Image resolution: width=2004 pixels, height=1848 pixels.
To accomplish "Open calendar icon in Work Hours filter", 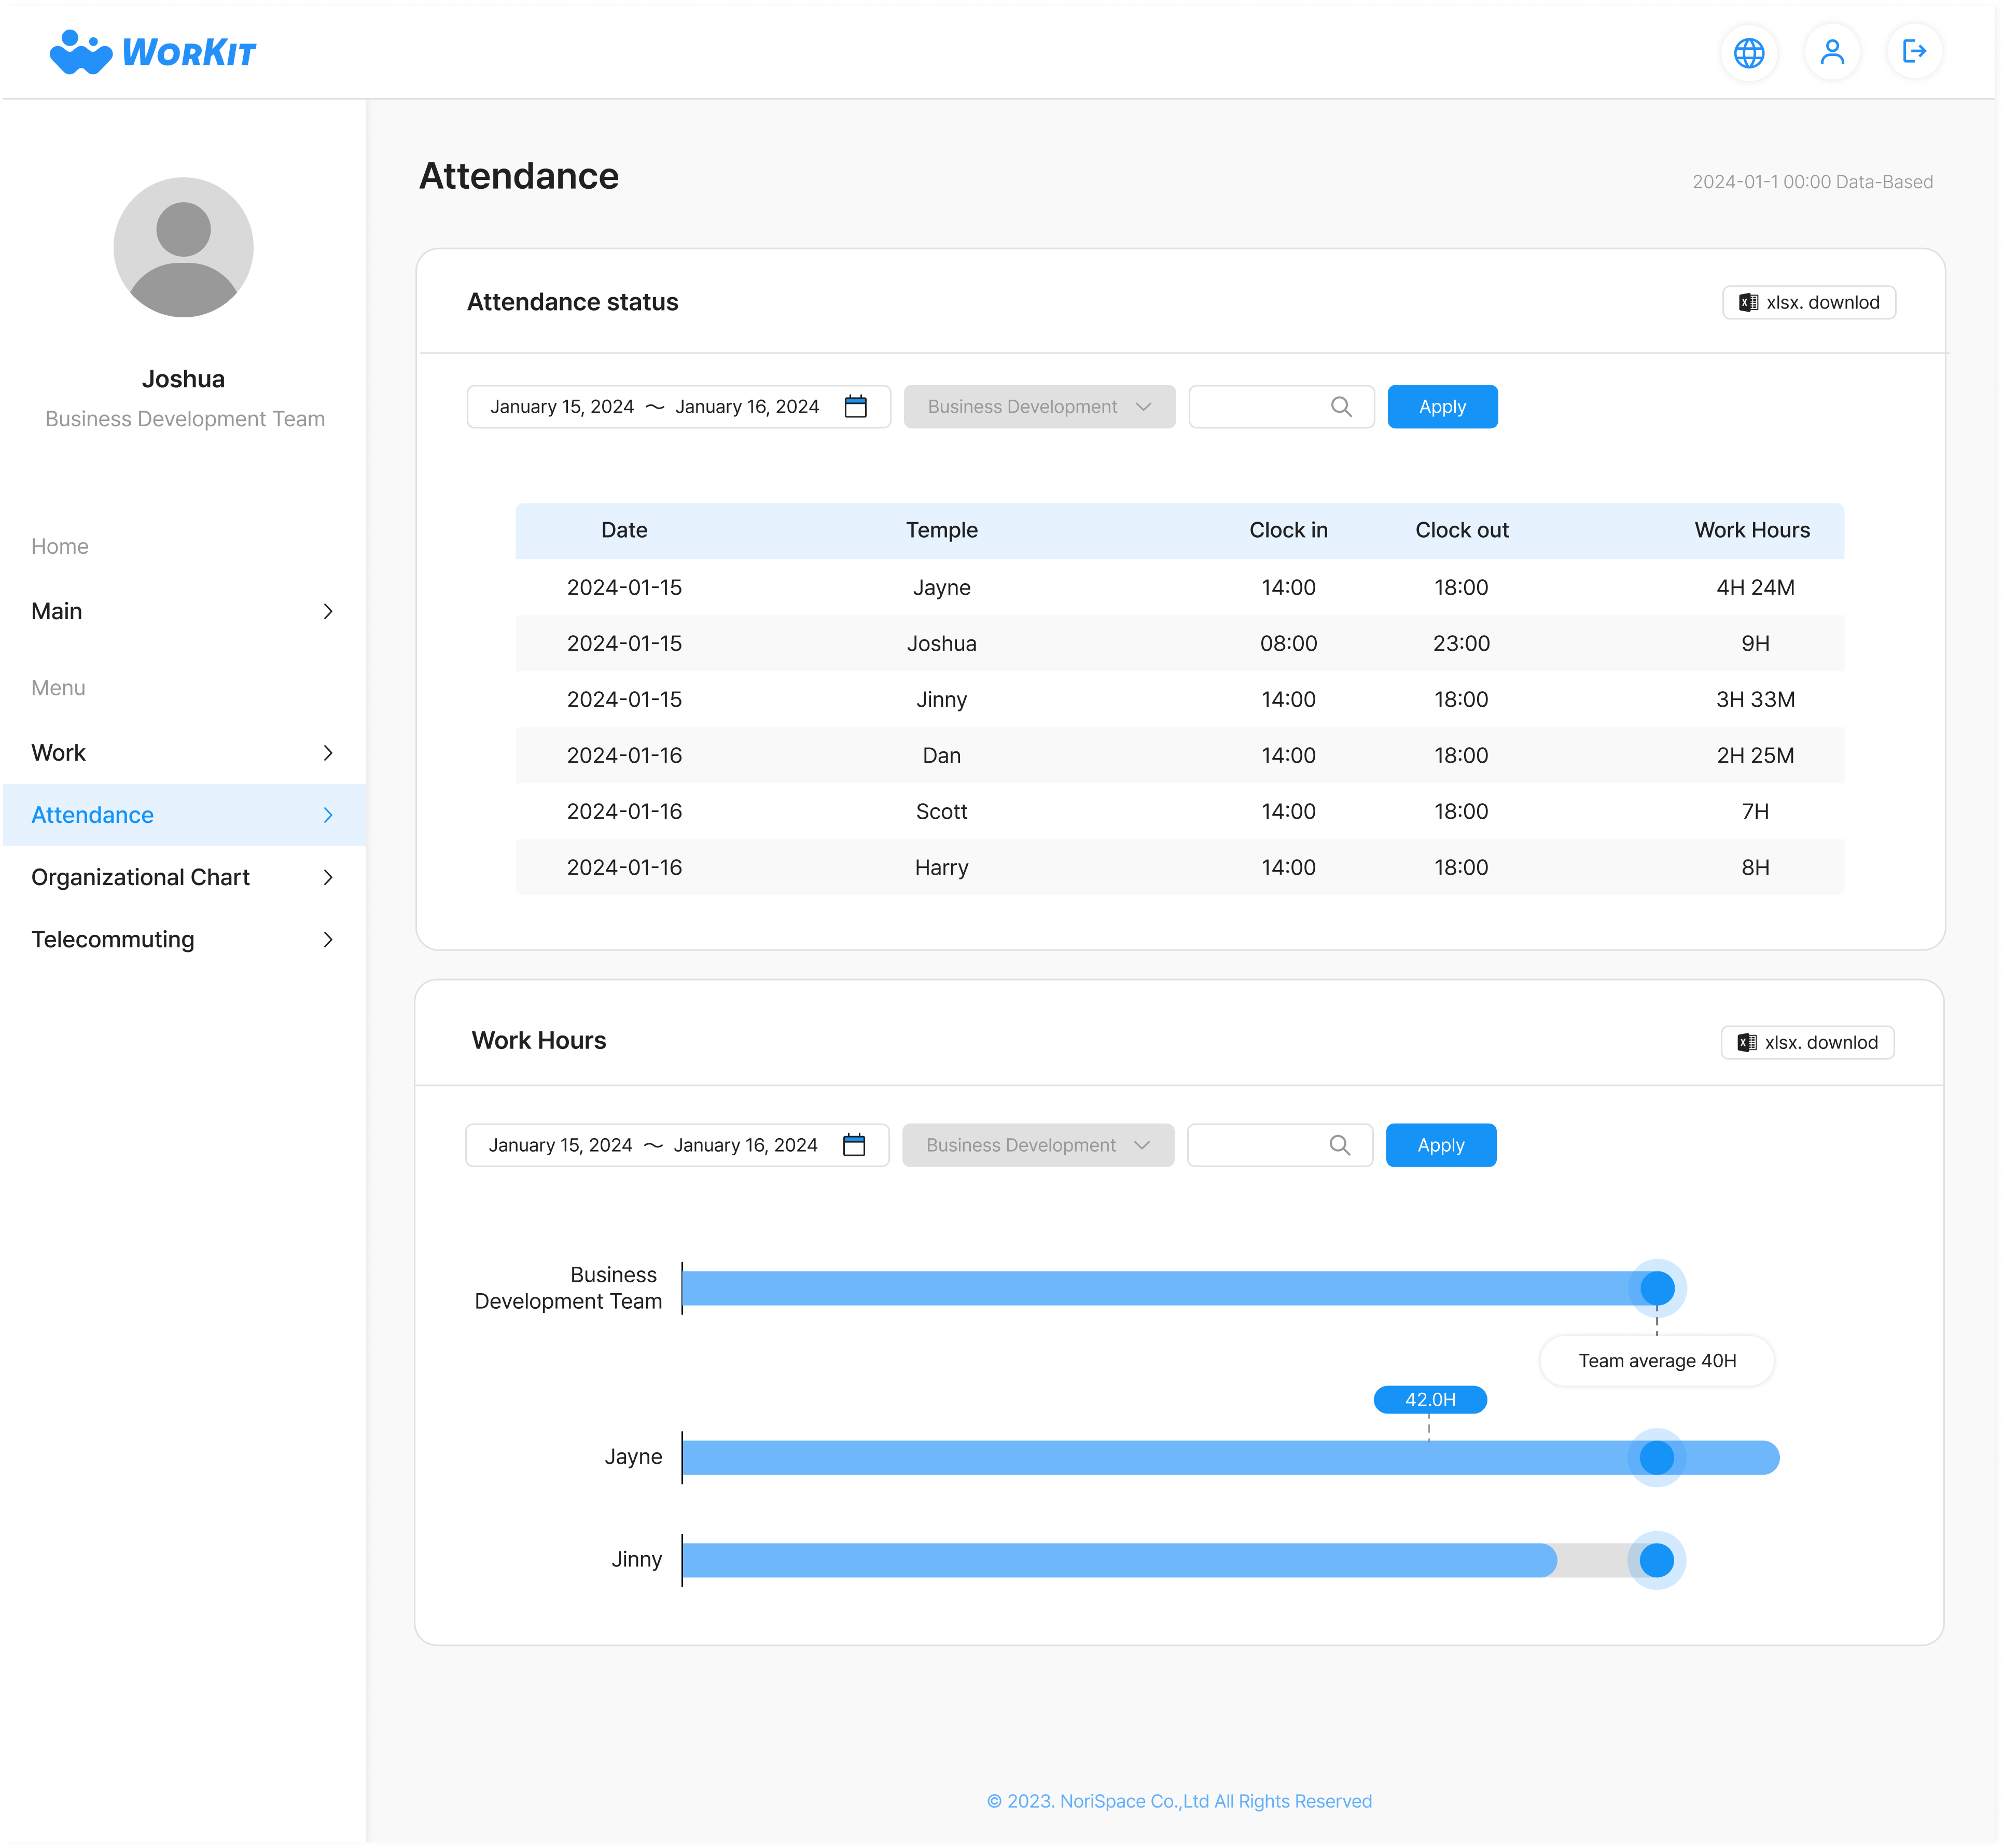I will (853, 1145).
